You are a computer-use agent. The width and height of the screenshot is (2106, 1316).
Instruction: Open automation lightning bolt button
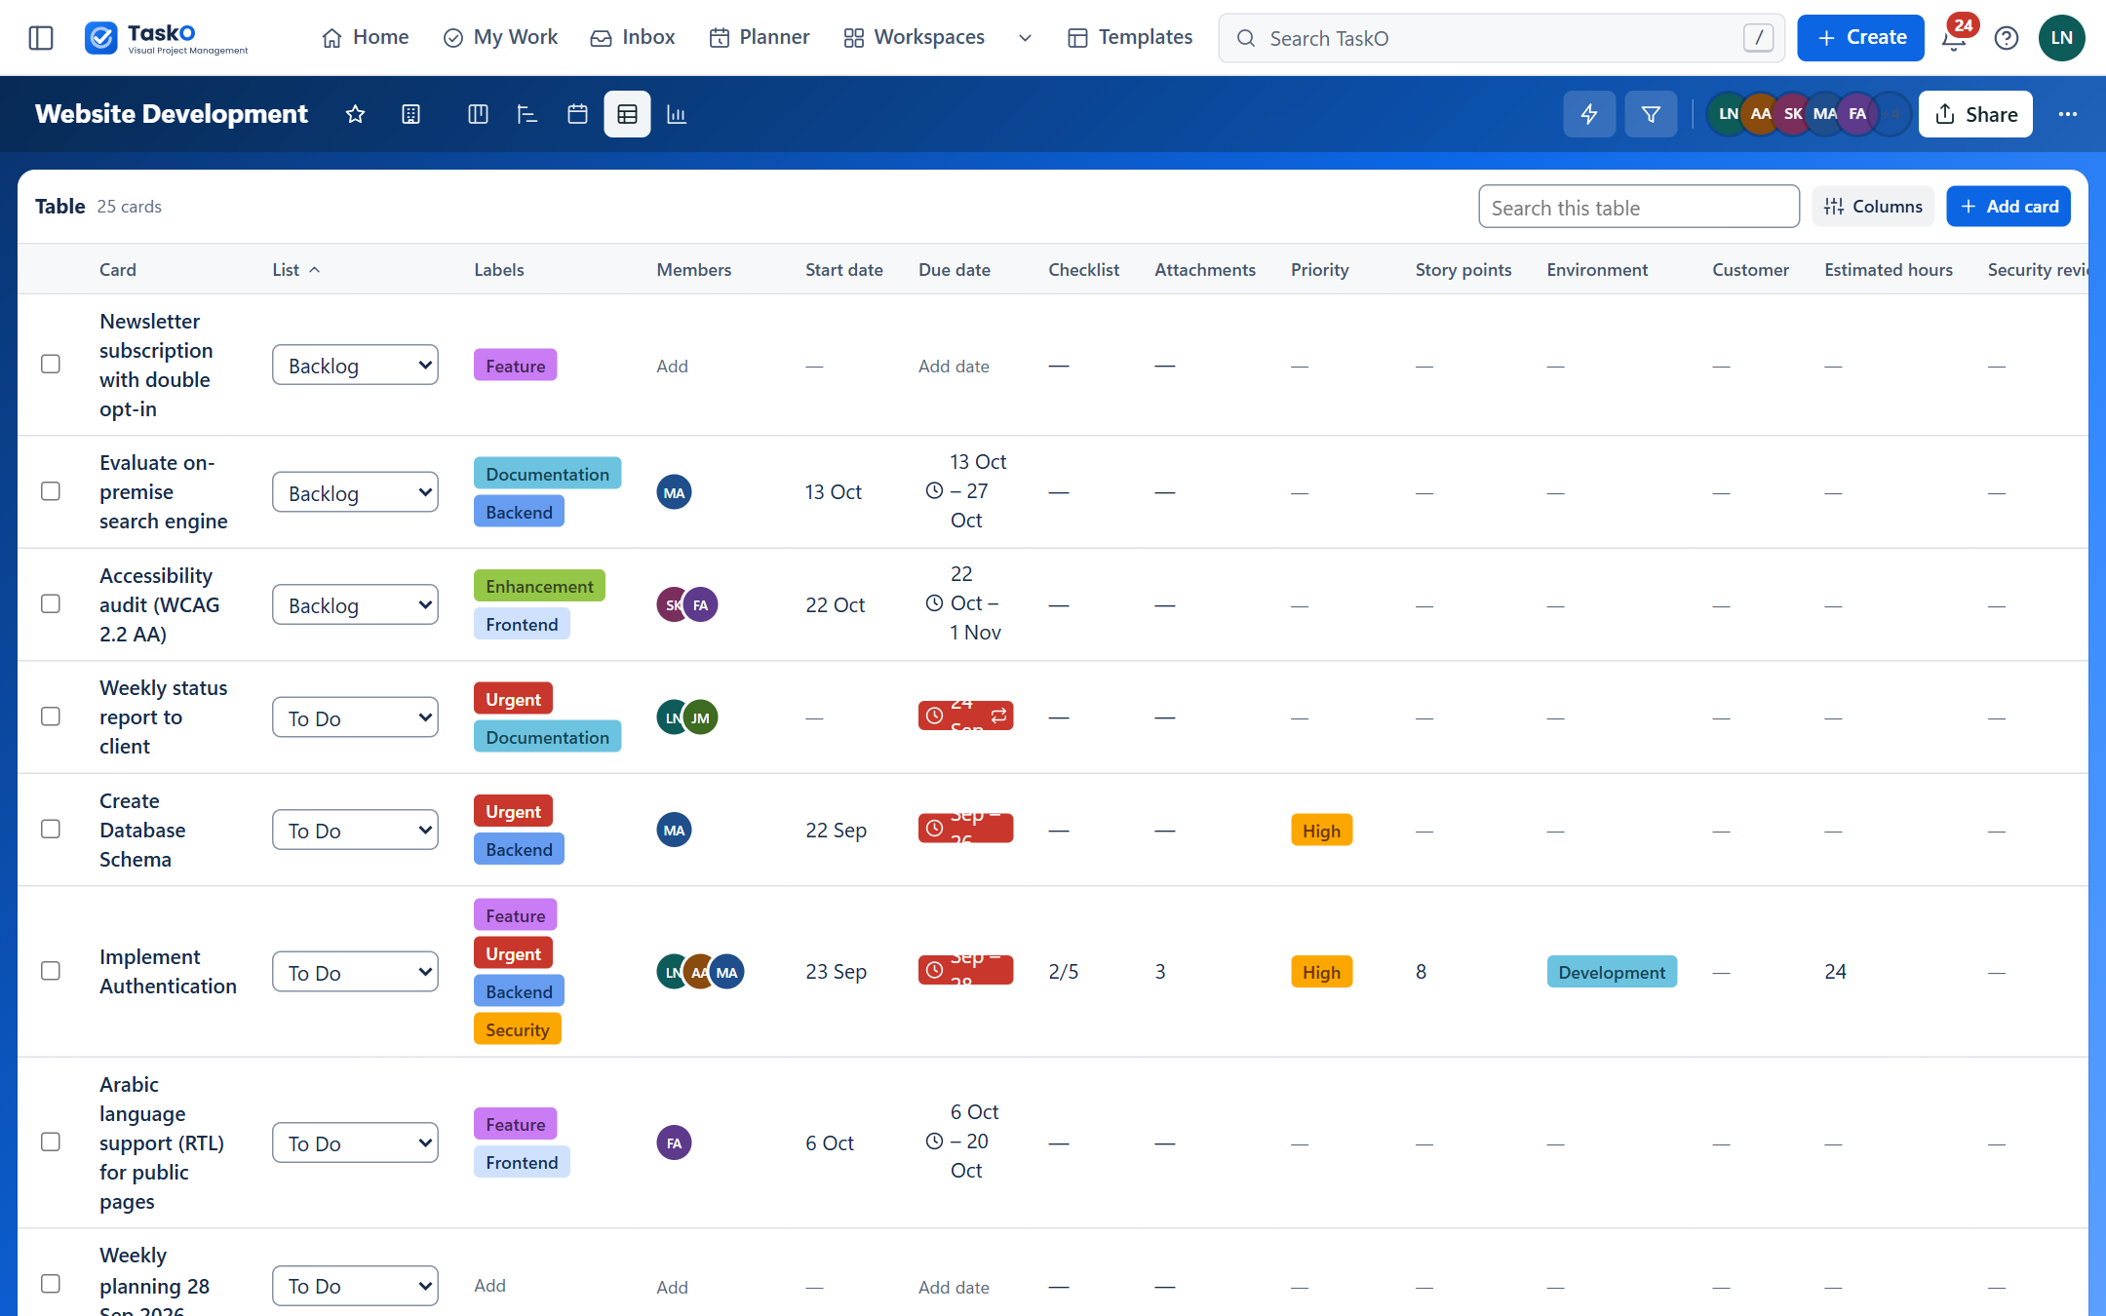click(x=1589, y=114)
